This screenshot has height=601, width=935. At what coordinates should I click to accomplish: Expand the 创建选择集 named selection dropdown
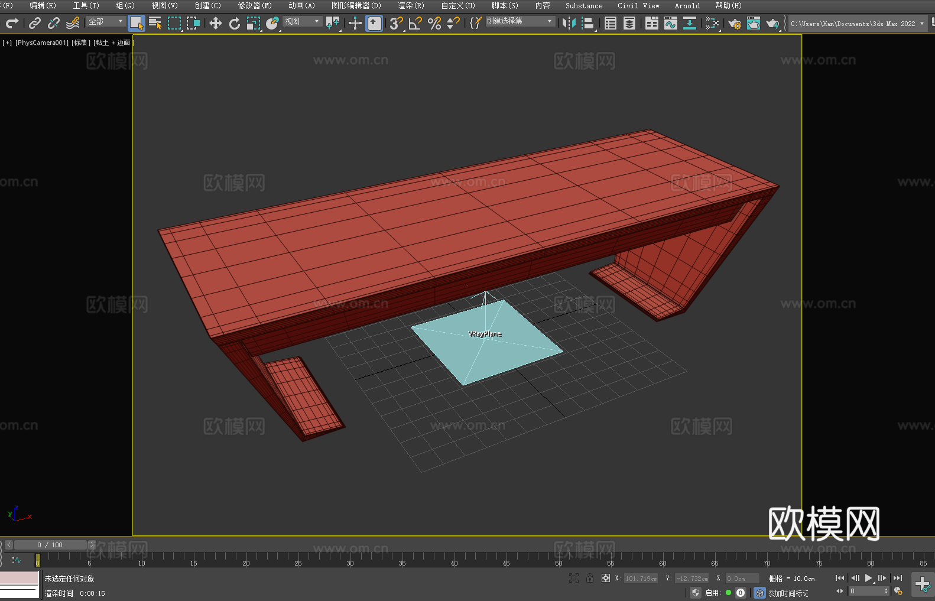tap(520, 22)
